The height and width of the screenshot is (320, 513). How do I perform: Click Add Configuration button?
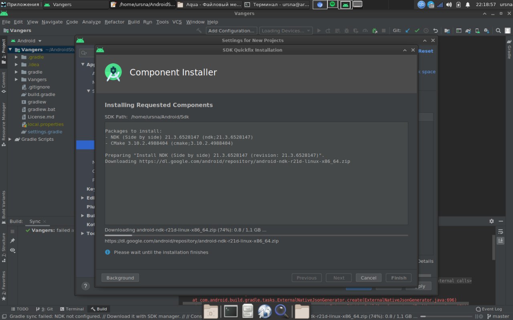pos(232,30)
